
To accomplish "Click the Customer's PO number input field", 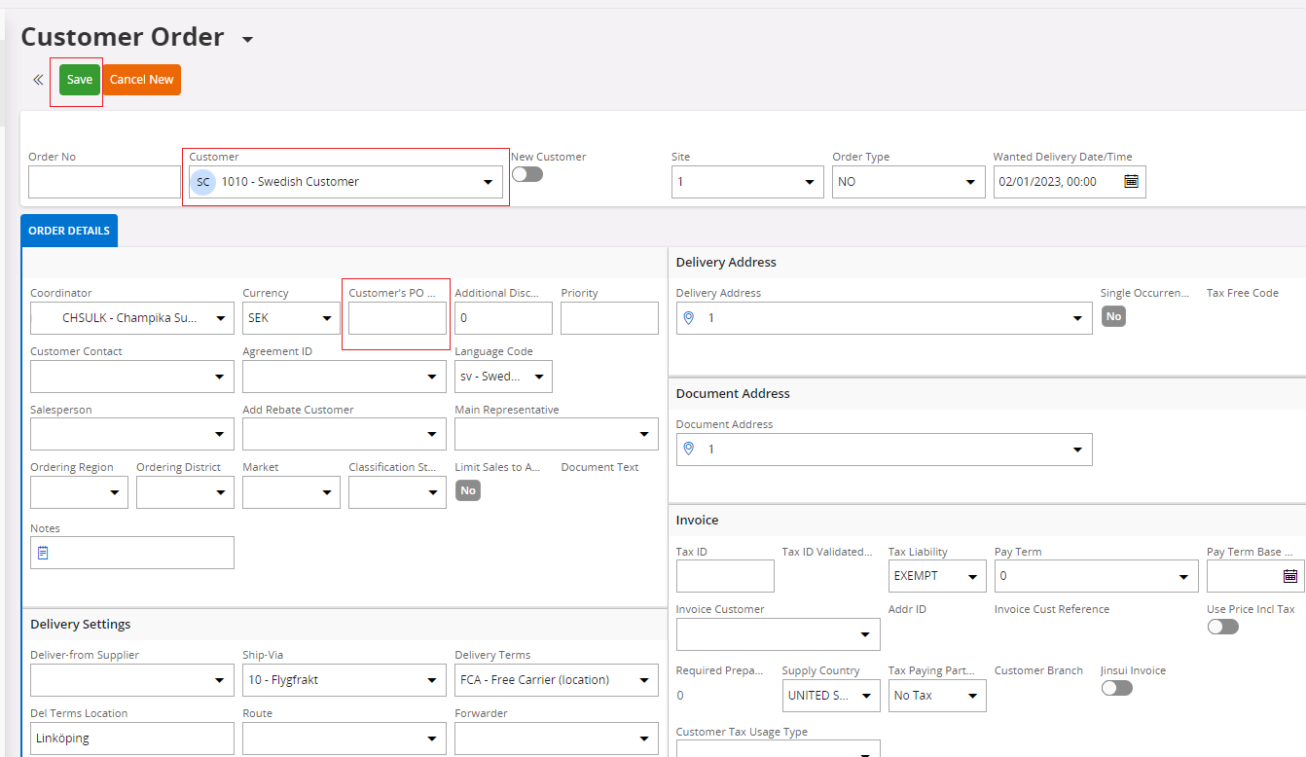I will pyautogui.click(x=397, y=318).
